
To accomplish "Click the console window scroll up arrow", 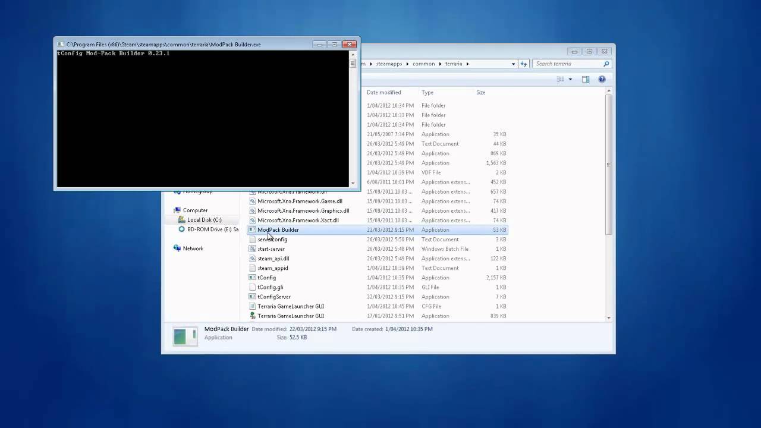I will point(353,54).
